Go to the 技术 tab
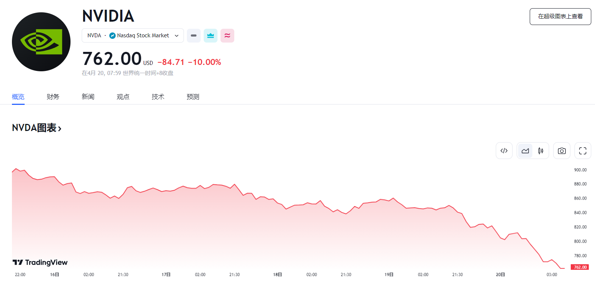 click(158, 97)
